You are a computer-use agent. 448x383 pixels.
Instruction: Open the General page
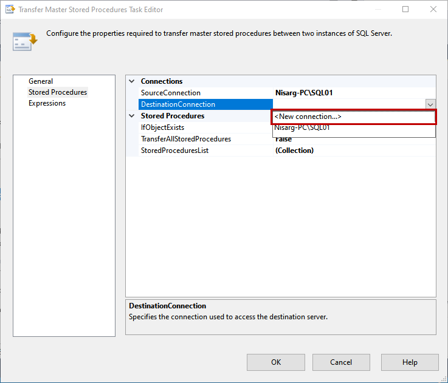[41, 81]
